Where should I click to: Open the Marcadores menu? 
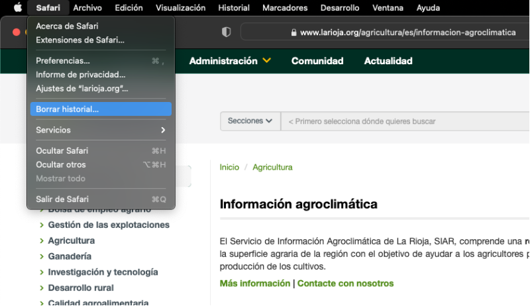click(285, 8)
